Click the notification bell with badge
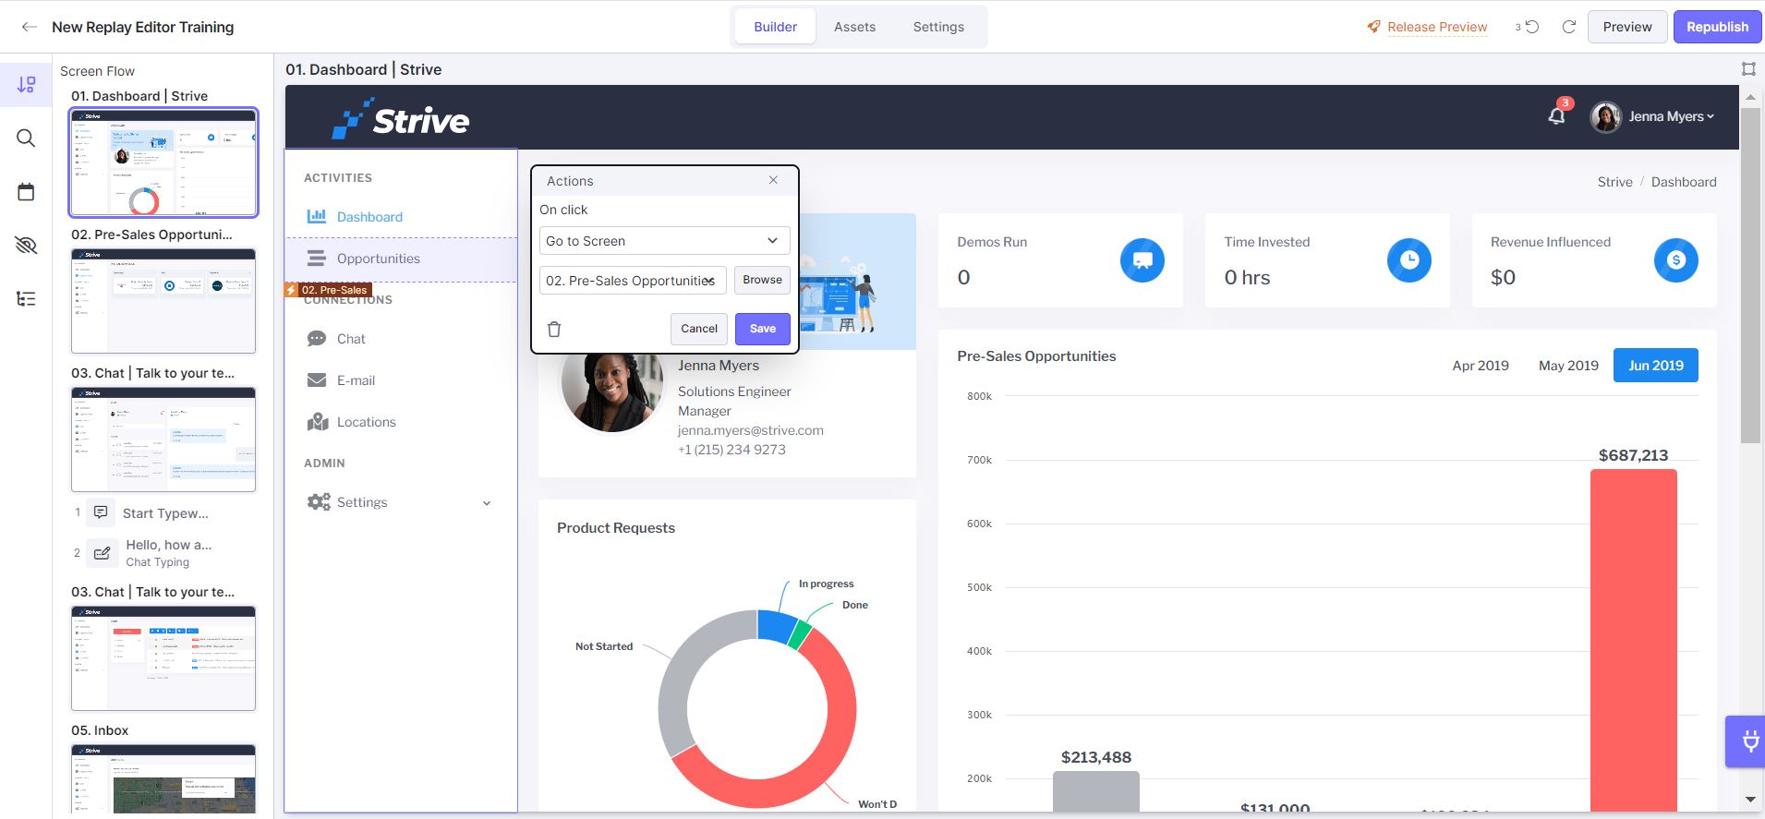The height and width of the screenshot is (819, 1765). click(1557, 114)
